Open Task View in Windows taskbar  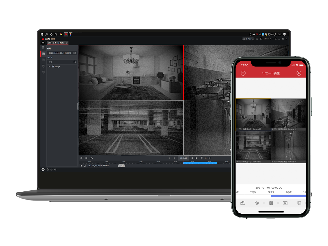(x=56, y=34)
